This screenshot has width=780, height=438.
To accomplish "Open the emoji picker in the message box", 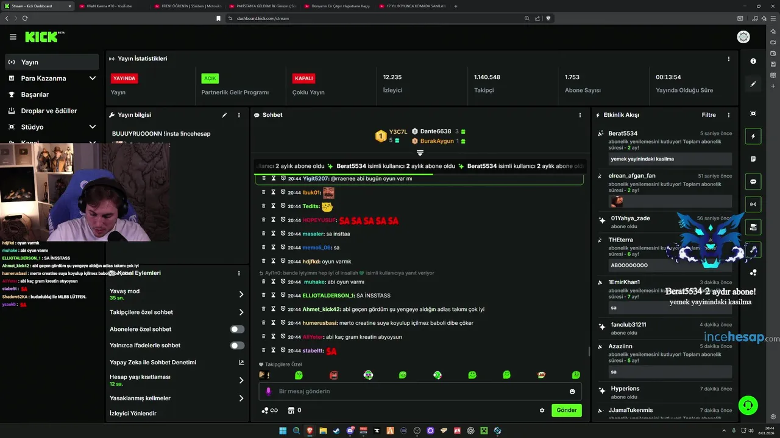I will pyautogui.click(x=572, y=391).
